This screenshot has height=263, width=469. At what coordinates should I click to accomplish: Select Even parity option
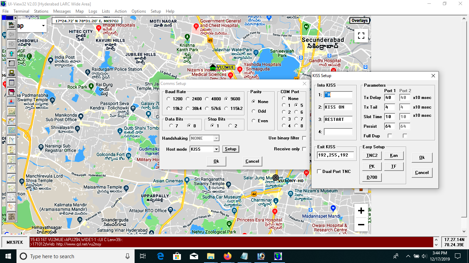pyautogui.click(x=254, y=121)
